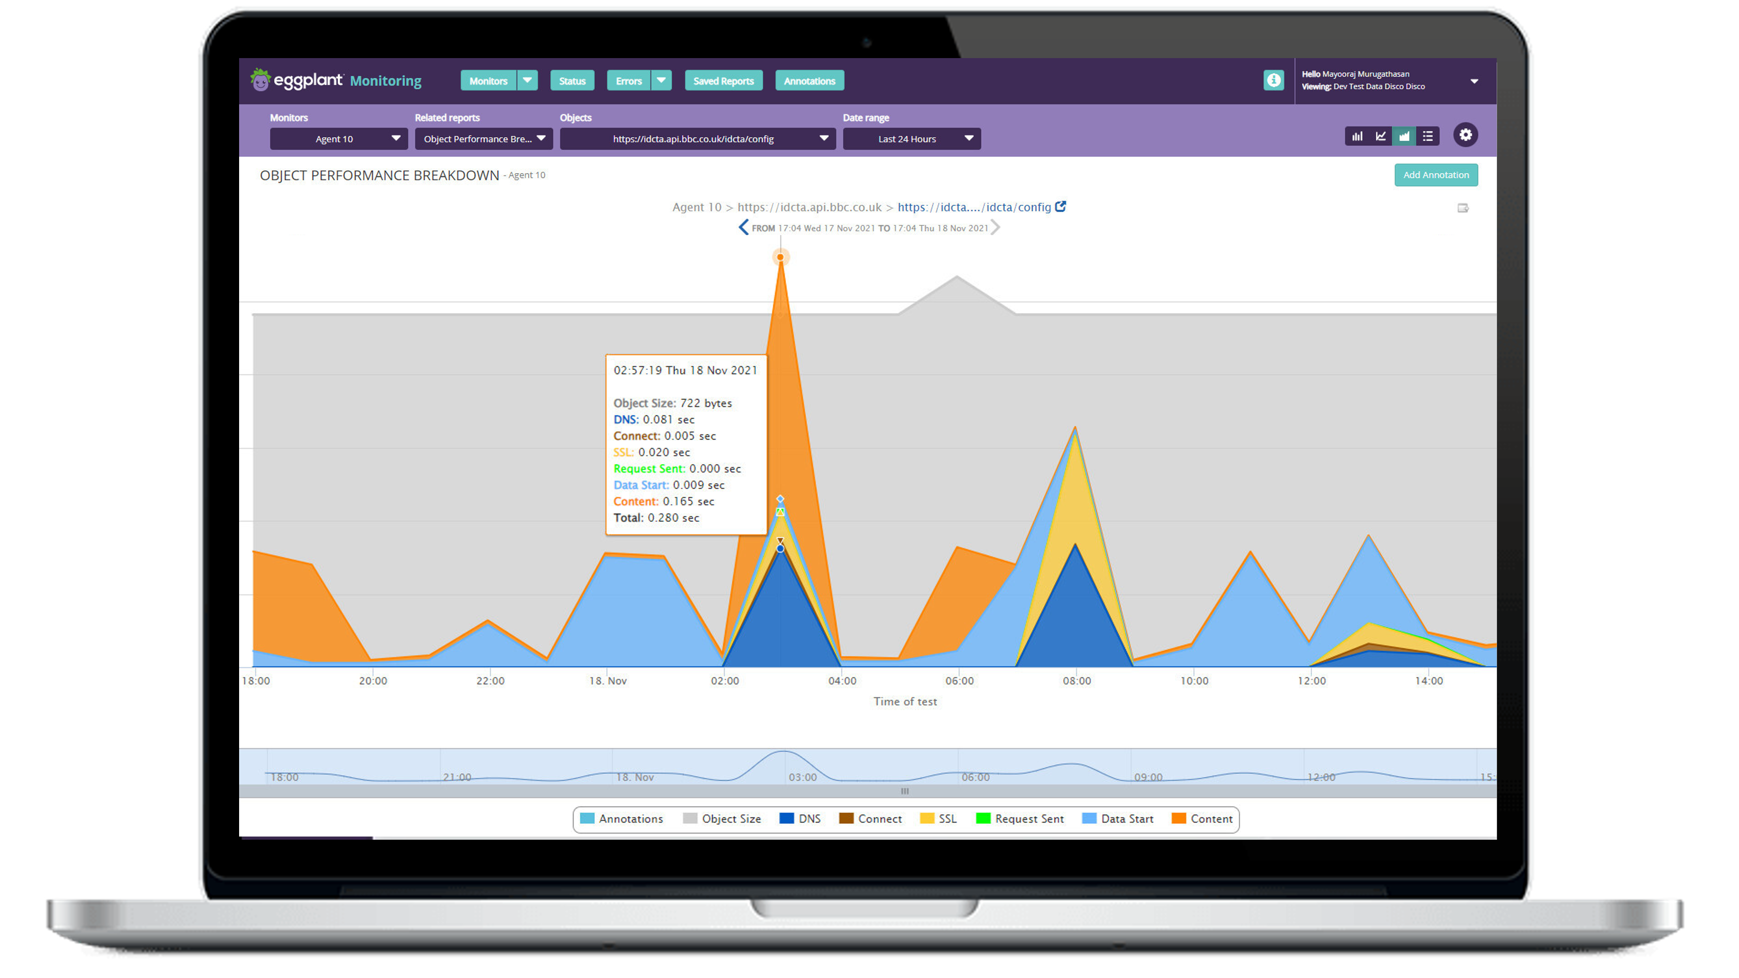This screenshot has width=1739, height=978.
Task: Open the Saved Reports menu
Action: click(x=723, y=81)
